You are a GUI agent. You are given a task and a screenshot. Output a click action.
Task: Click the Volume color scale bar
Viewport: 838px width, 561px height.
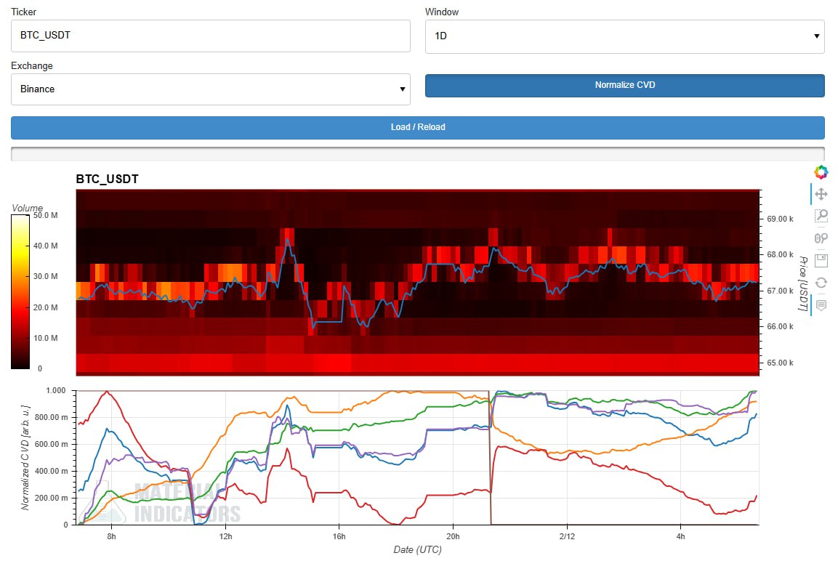tap(20, 291)
